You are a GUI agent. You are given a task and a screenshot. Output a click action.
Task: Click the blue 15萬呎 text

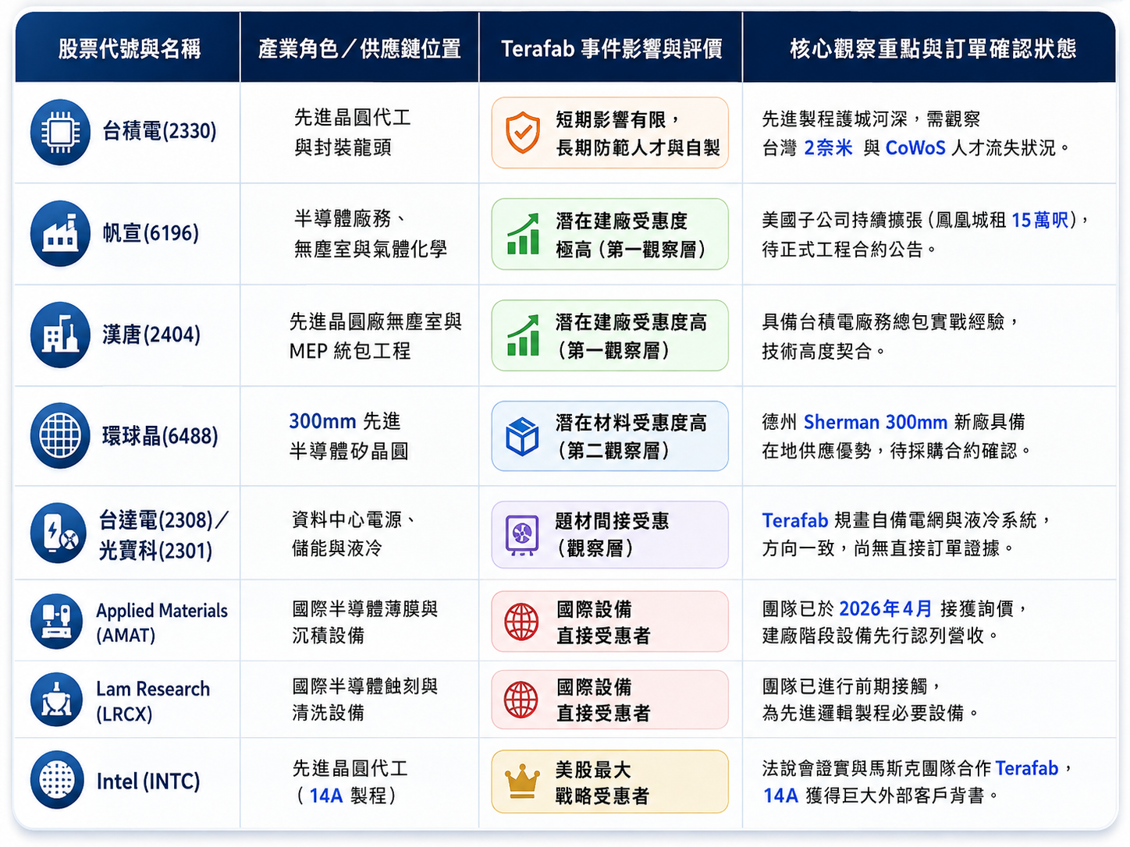pyautogui.click(x=1040, y=220)
